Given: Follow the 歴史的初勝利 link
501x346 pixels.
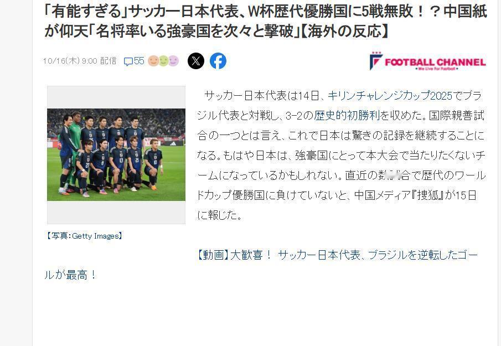Looking at the screenshot, I should pyautogui.click(x=347, y=115).
